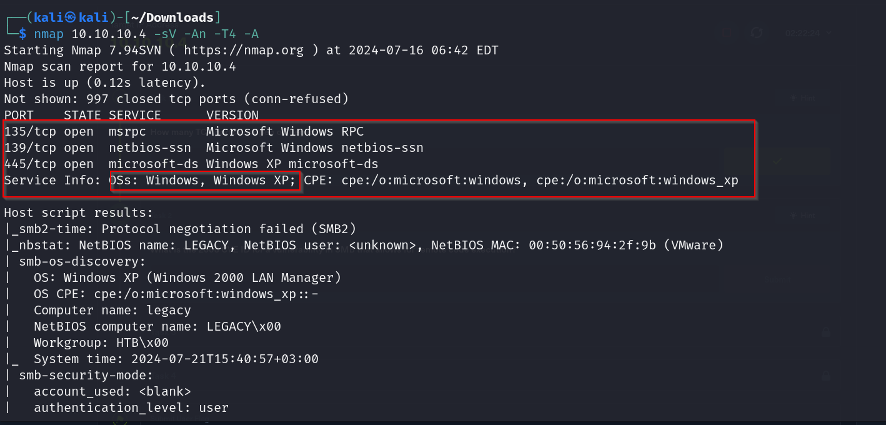The width and height of the screenshot is (886, 425).
Task: Click the "Workgroup: HTB" output line
Action: click(101, 342)
